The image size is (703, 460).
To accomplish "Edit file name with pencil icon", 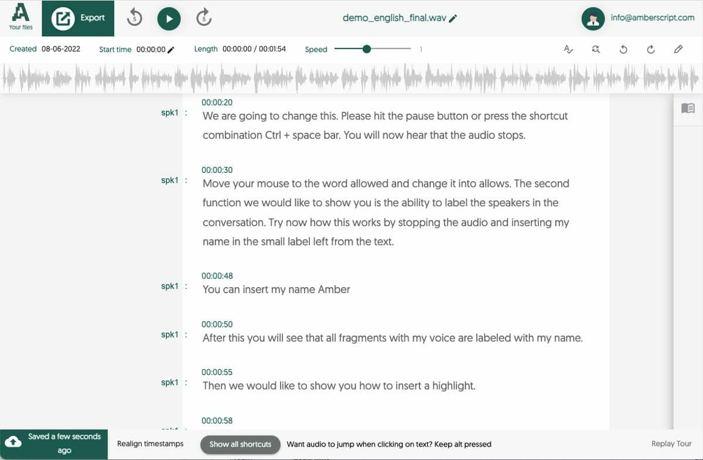I will [x=453, y=18].
